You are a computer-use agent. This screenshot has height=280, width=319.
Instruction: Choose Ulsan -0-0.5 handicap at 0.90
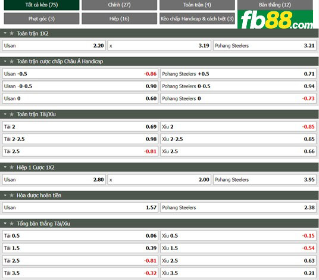80,86
